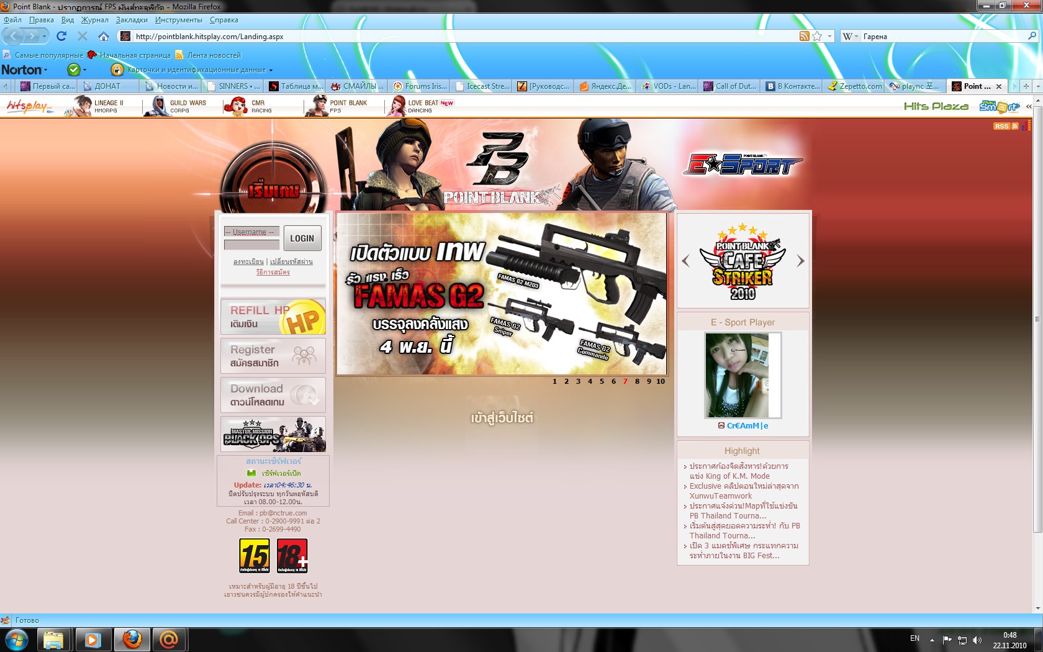Click the forward navigation arrow
Viewport: 1043px width, 652px height.
[32, 36]
